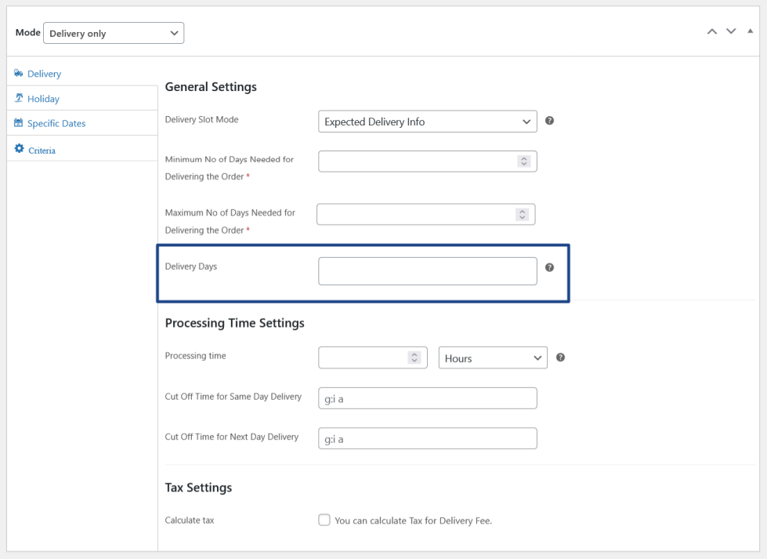The image size is (767, 559).
Task: Open the Hours unit dropdown
Action: pos(493,358)
